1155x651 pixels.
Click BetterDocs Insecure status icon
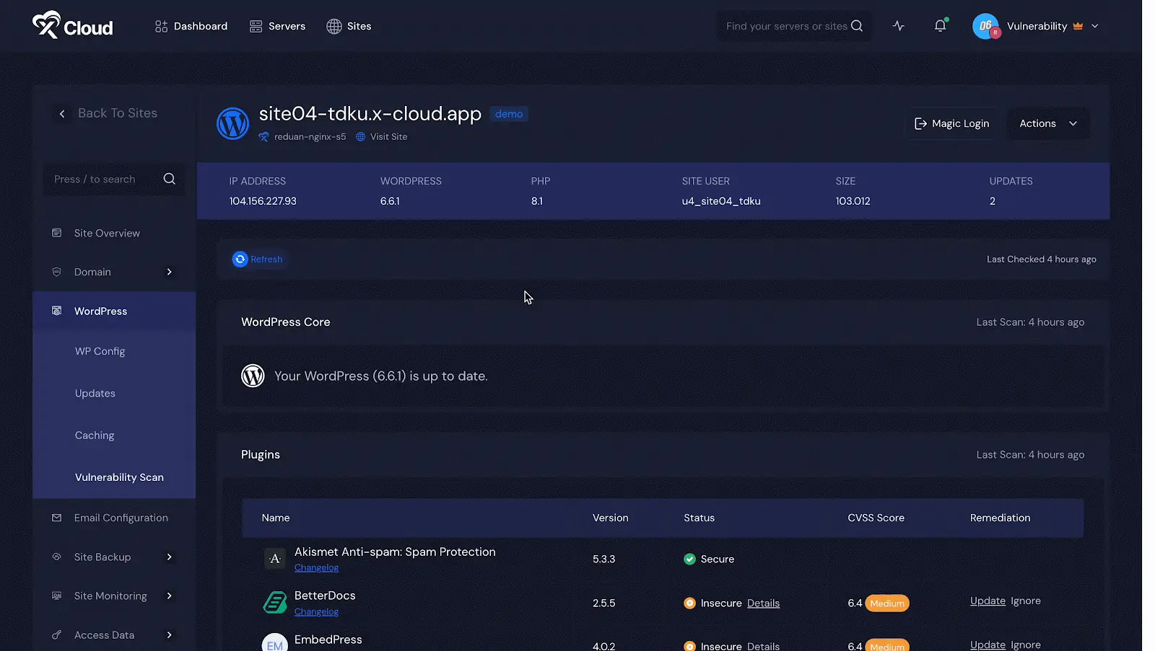[689, 603]
